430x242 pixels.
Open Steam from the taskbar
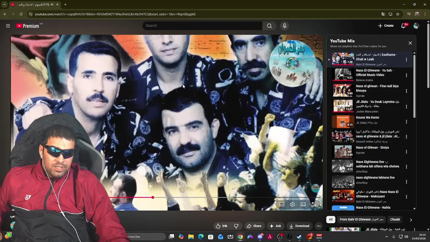pos(299,237)
